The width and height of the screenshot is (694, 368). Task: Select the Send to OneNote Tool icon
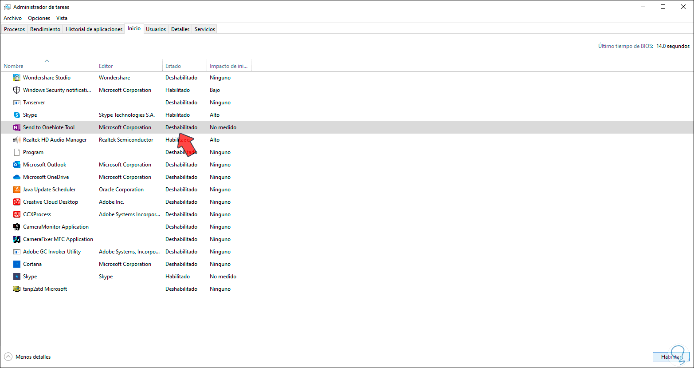pyautogui.click(x=17, y=127)
